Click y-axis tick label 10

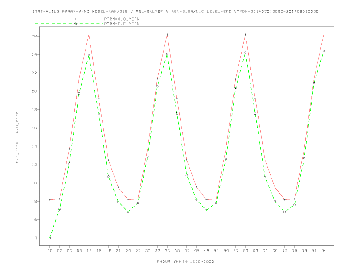34,183
